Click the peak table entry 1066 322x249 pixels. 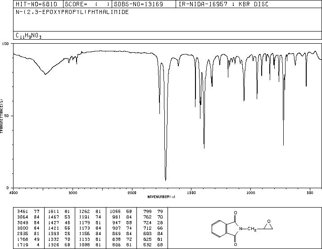tap(115, 211)
